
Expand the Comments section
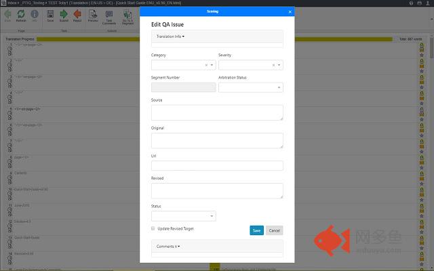(x=168, y=247)
